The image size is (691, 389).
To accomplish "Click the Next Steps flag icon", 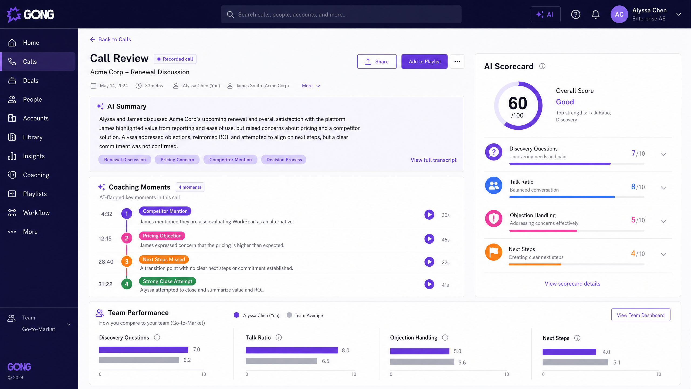I will [x=494, y=252].
